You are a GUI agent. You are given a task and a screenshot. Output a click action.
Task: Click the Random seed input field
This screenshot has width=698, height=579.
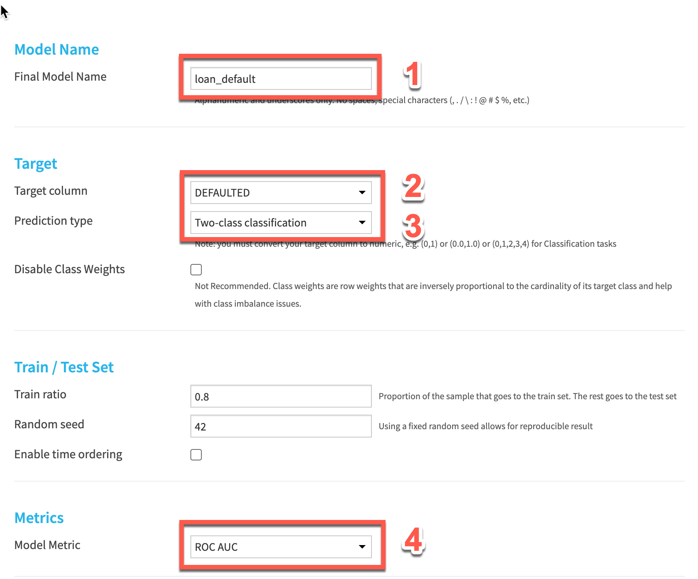[x=281, y=427]
